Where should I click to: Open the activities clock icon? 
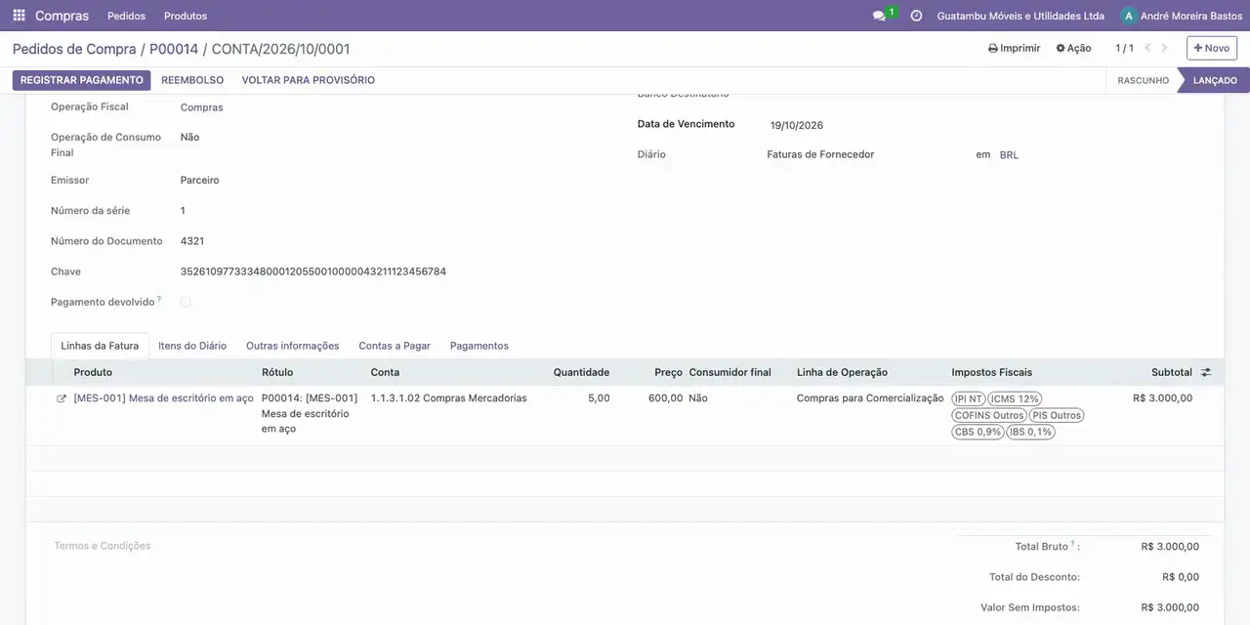[x=916, y=16]
